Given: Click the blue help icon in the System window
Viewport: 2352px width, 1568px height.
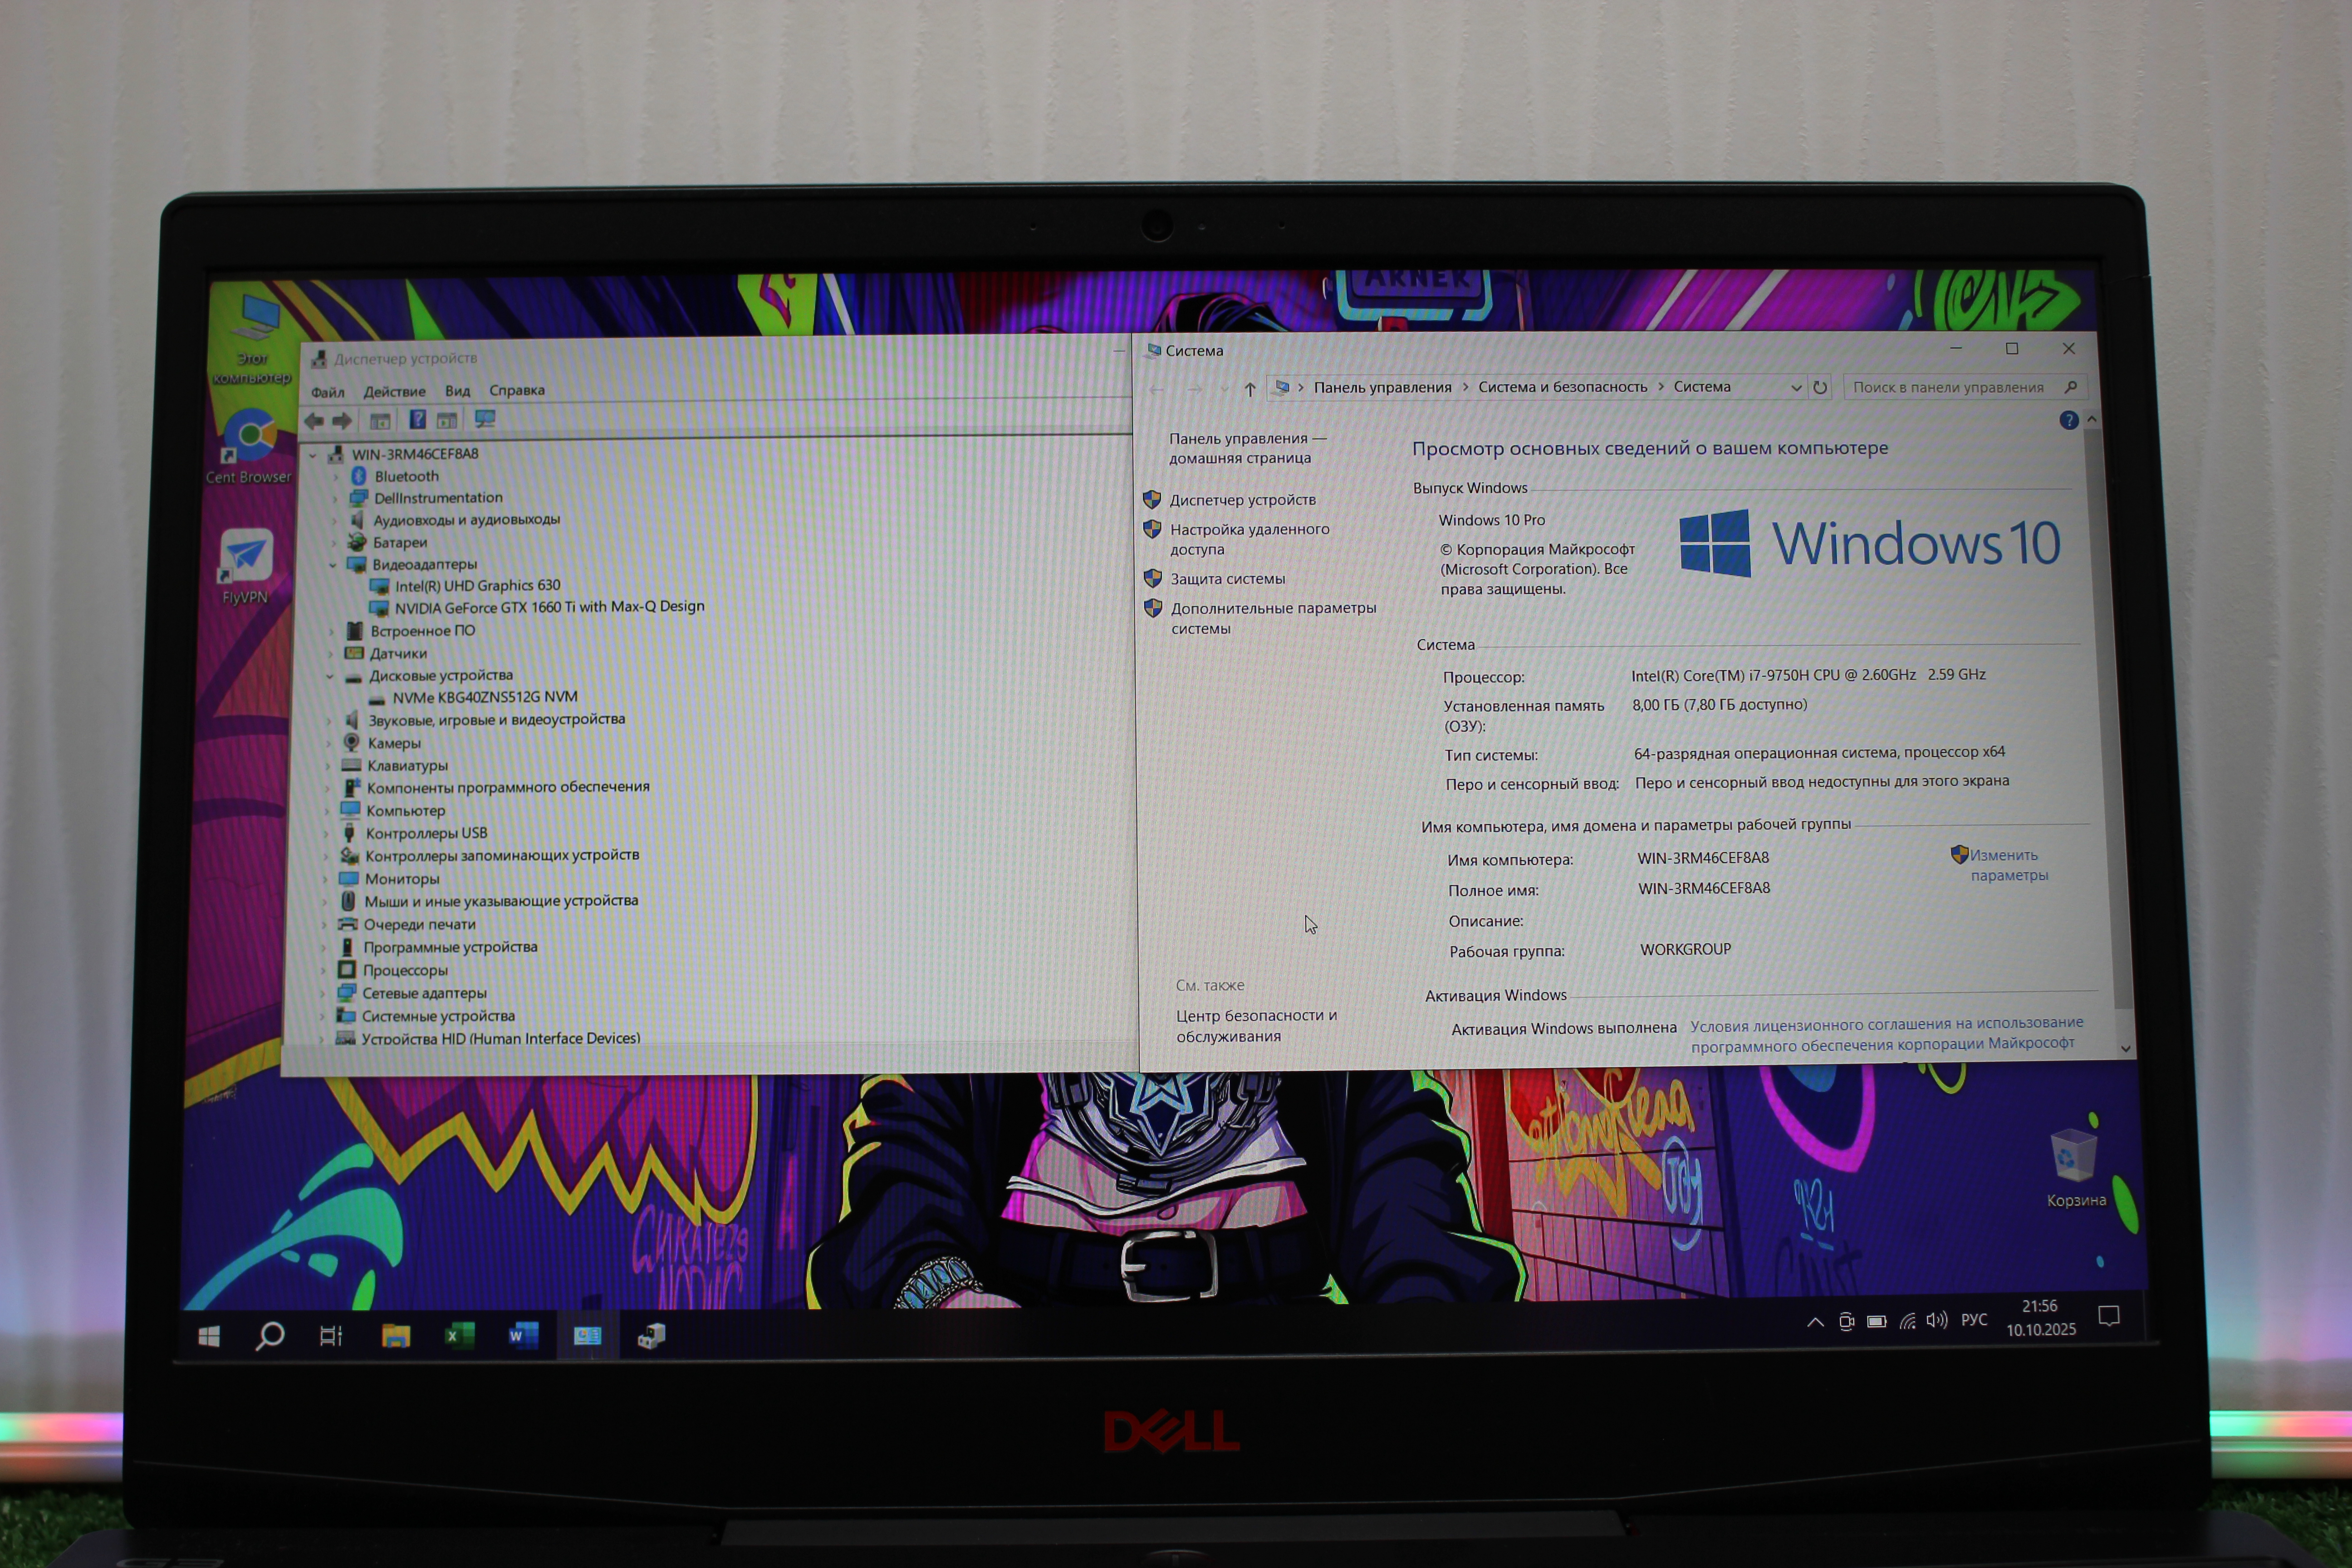Looking at the screenshot, I should click(x=2068, y=421).
